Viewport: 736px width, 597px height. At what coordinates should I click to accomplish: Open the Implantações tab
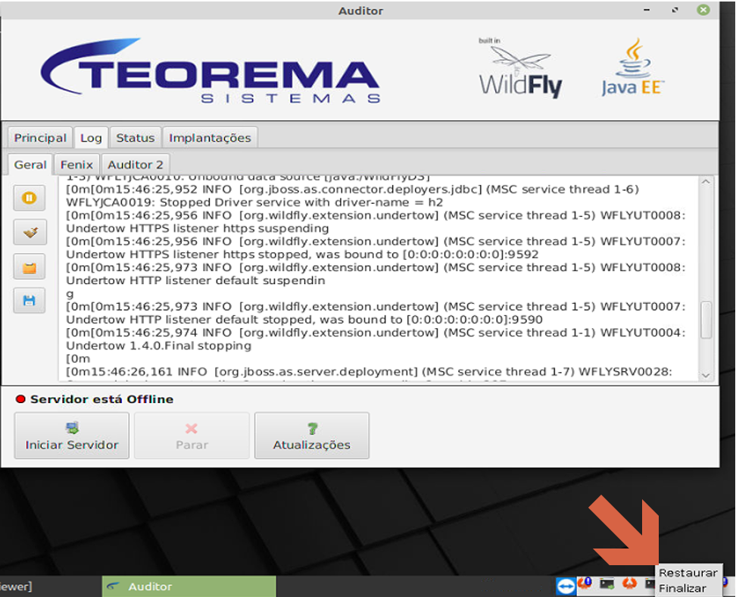pyautogui.click(x=210, y=138)
